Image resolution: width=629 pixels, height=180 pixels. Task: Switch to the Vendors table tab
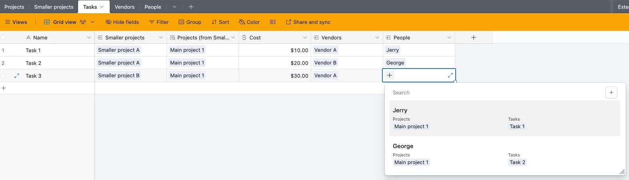[125, 7]
